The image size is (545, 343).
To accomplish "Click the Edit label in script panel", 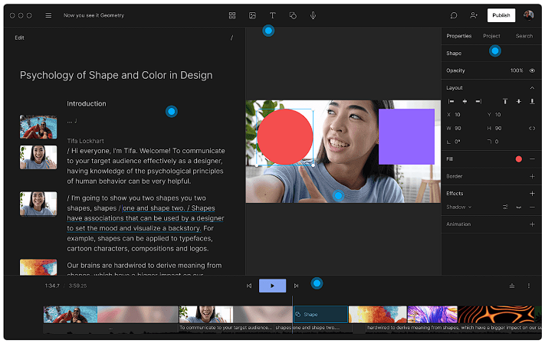I will 19,38.
